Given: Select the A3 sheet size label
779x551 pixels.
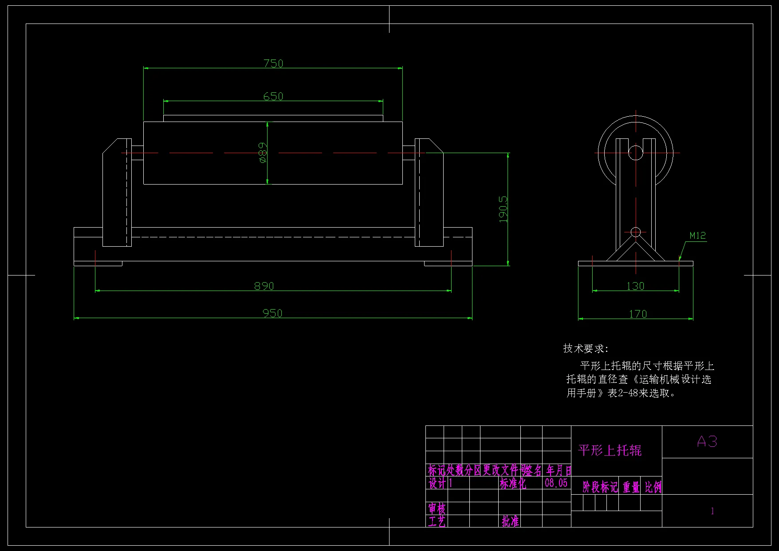Looking at the screenshot, I should coord(707,441).
